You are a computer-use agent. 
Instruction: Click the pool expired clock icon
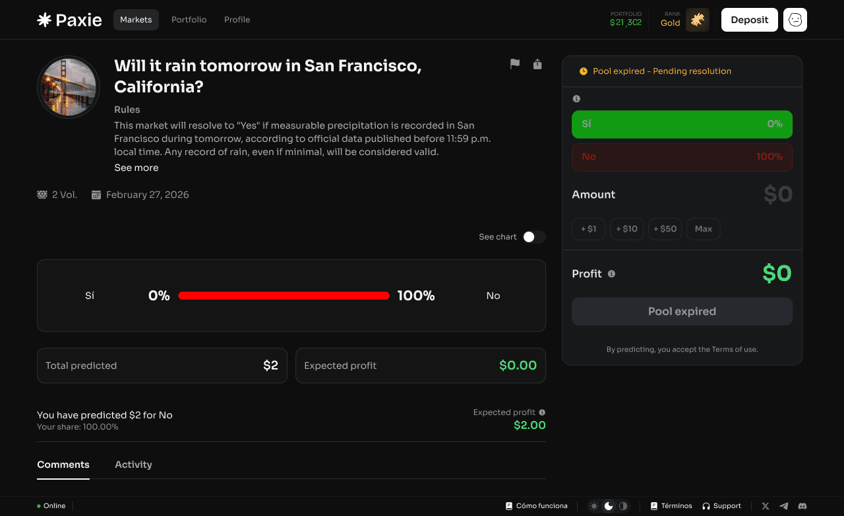tap(583, 71)
